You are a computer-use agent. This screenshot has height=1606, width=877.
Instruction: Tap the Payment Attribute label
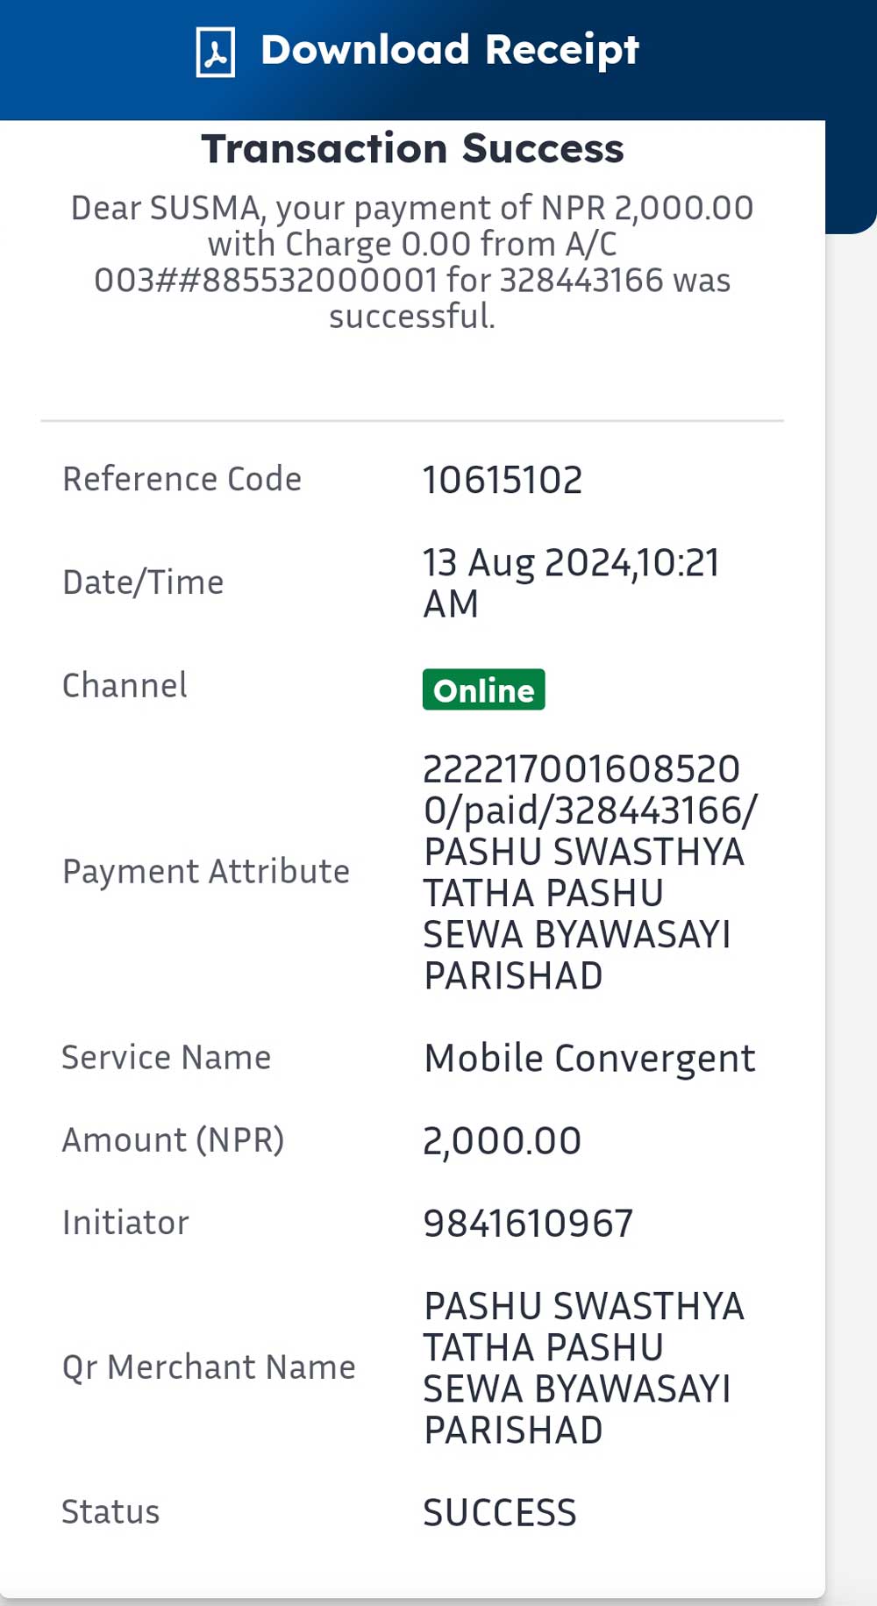pos(206,872)
